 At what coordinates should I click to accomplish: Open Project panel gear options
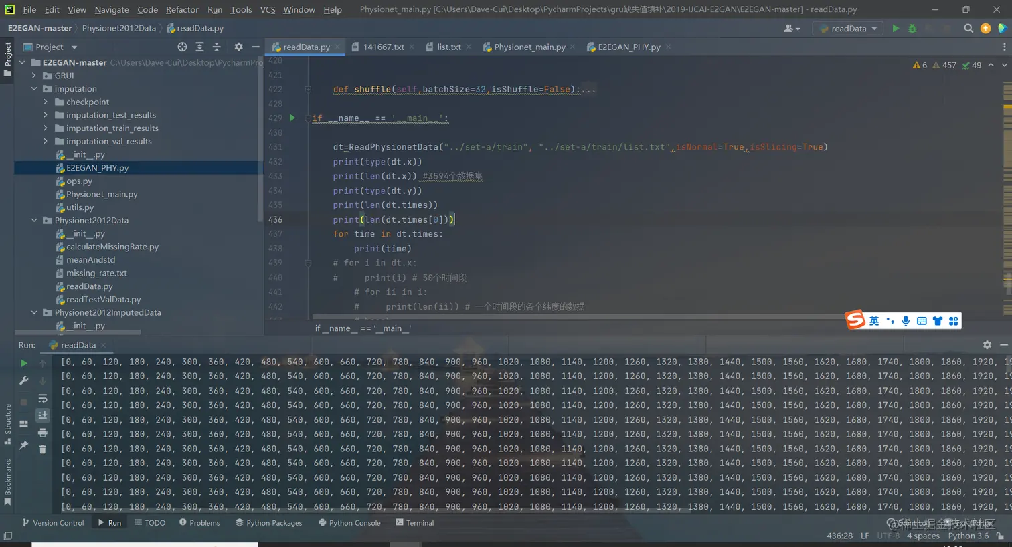[238, 47]
